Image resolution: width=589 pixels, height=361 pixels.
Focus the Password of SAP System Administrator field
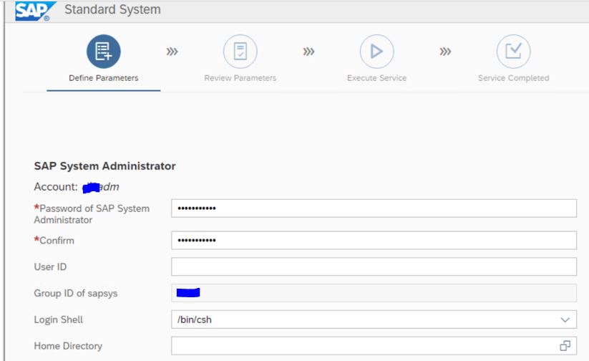tap(374, 208)
